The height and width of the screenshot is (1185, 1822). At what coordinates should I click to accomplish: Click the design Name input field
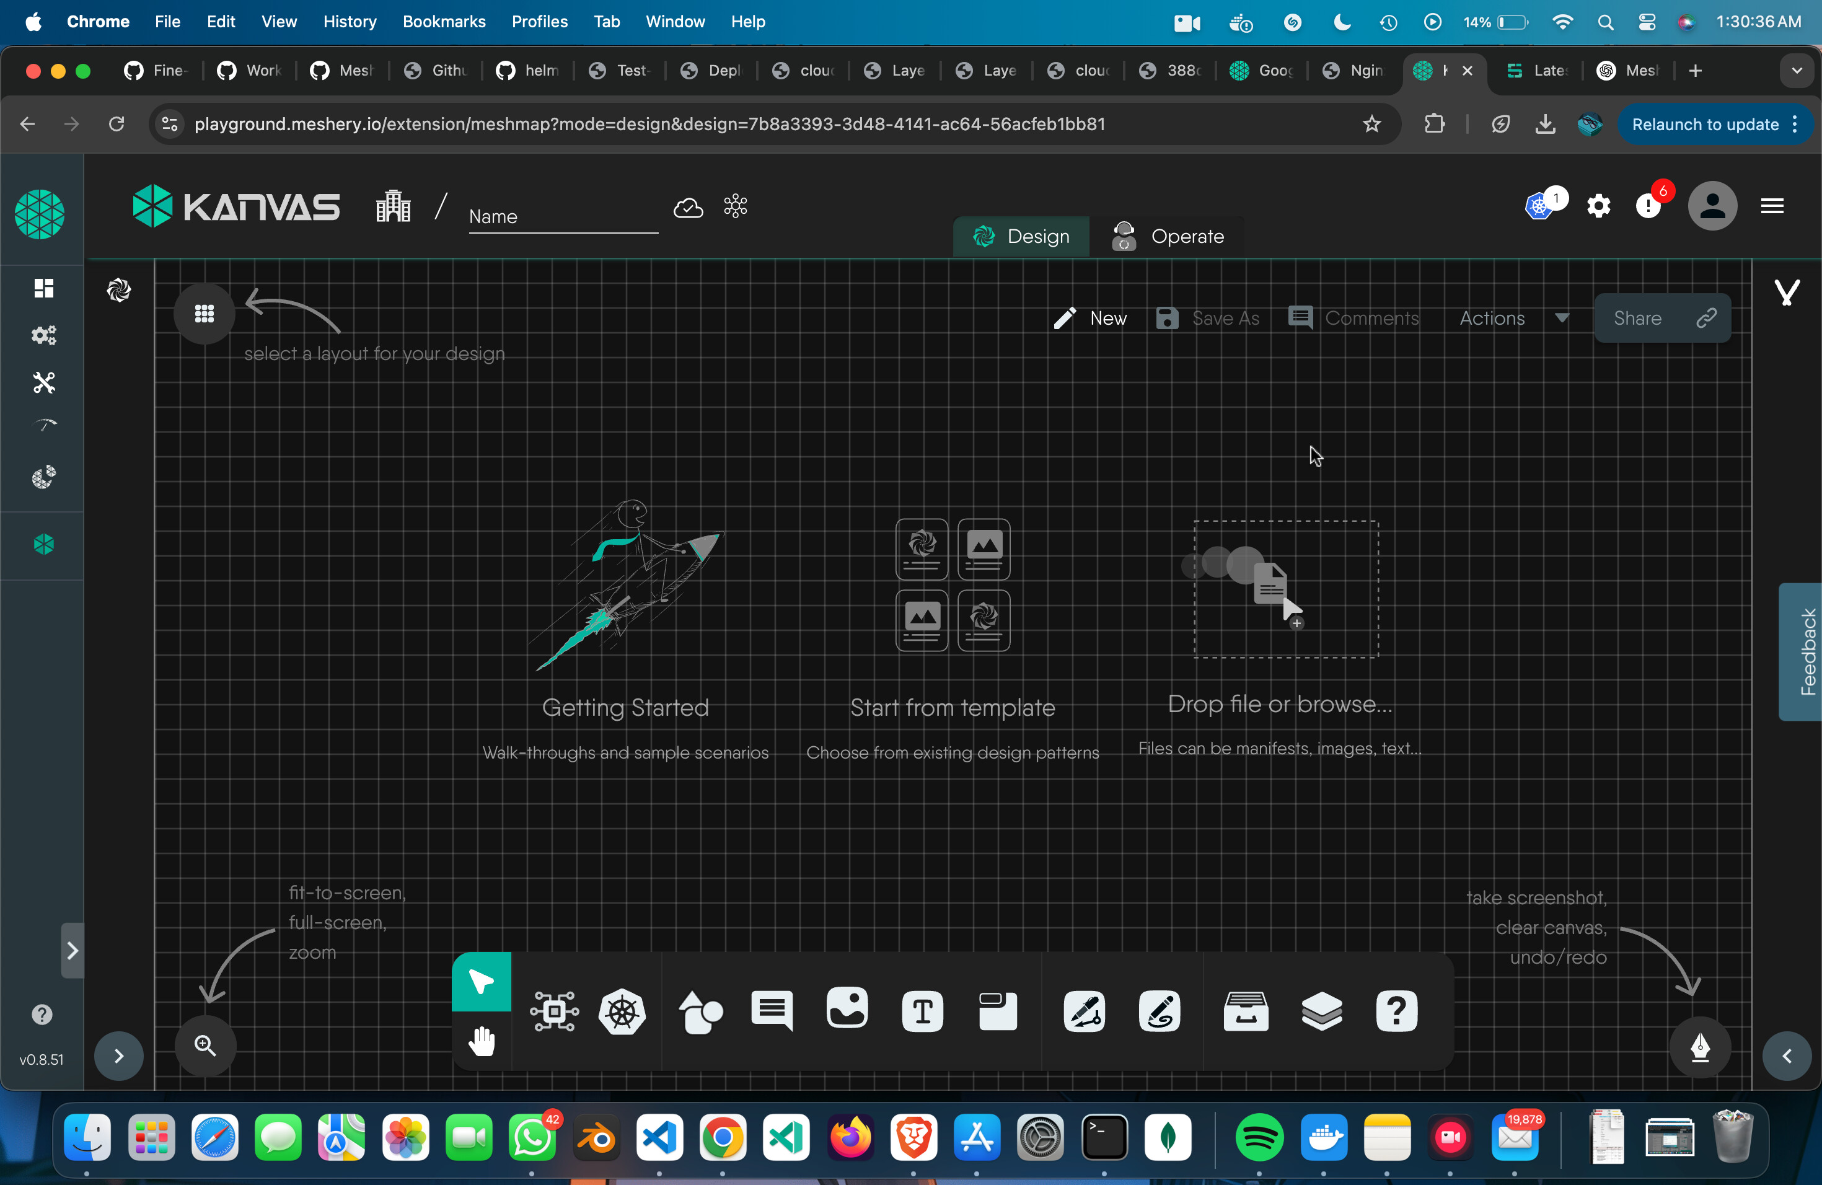[563, 217]
